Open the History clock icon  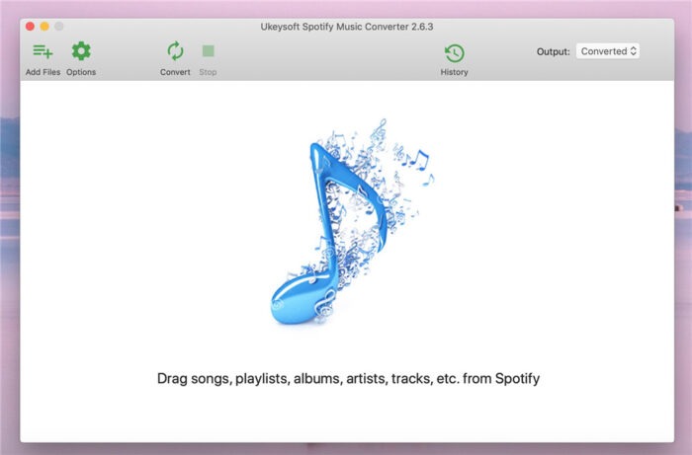coord(454,53)
